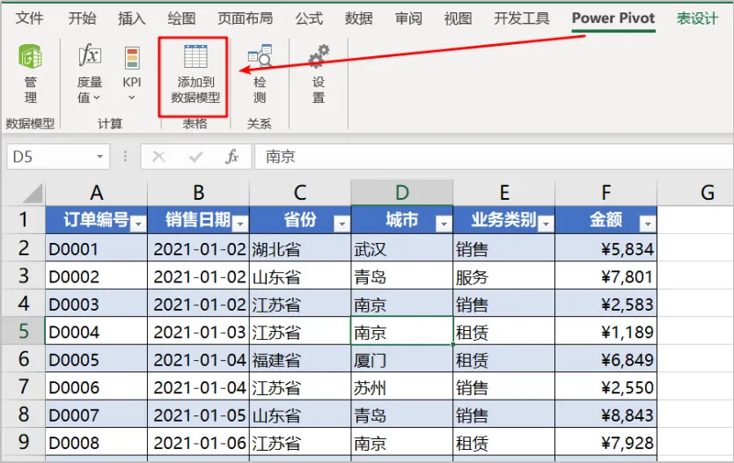Image resolution: width=734 pixels, height=463 pixels.
Task: Click cell D0001
Action: click(x=97, y=248)
